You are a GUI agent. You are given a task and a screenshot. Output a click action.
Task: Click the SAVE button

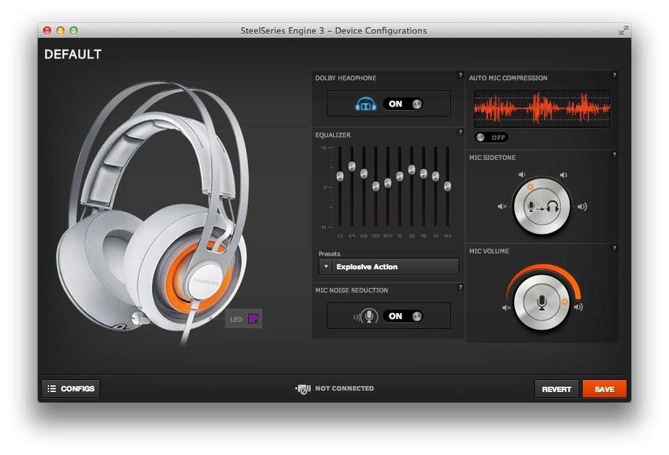click(604, 389)
